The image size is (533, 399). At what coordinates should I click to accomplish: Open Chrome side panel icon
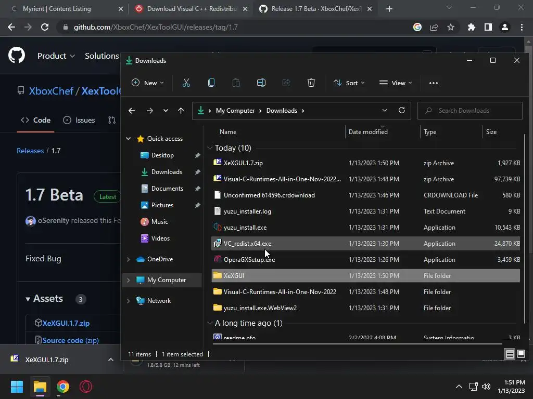pyautogui.click(x=488, y=27)
